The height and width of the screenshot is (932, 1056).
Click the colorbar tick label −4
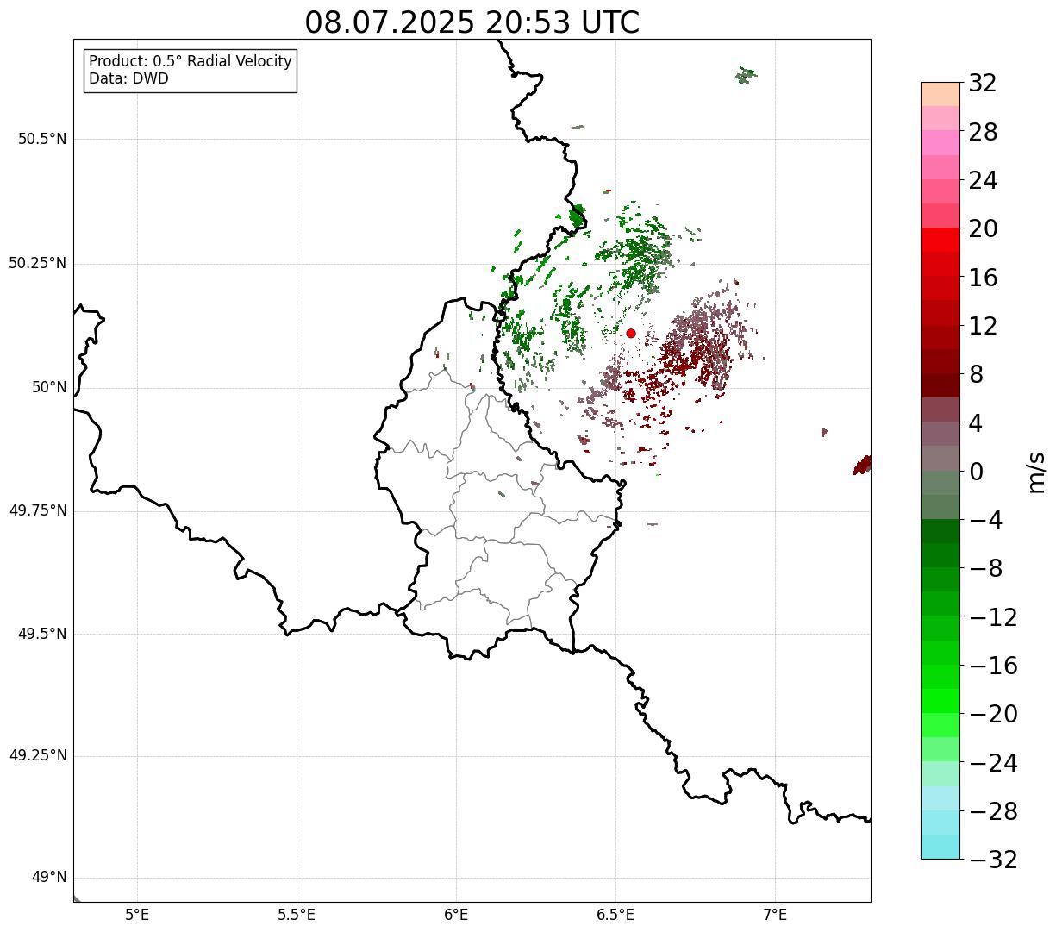[x=986, y=520]
